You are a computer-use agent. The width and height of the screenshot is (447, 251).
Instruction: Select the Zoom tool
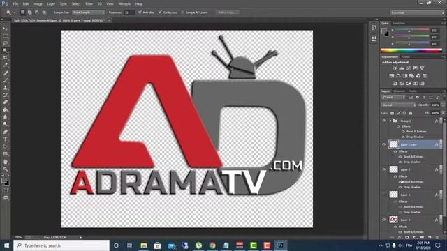tap(5, 169)
